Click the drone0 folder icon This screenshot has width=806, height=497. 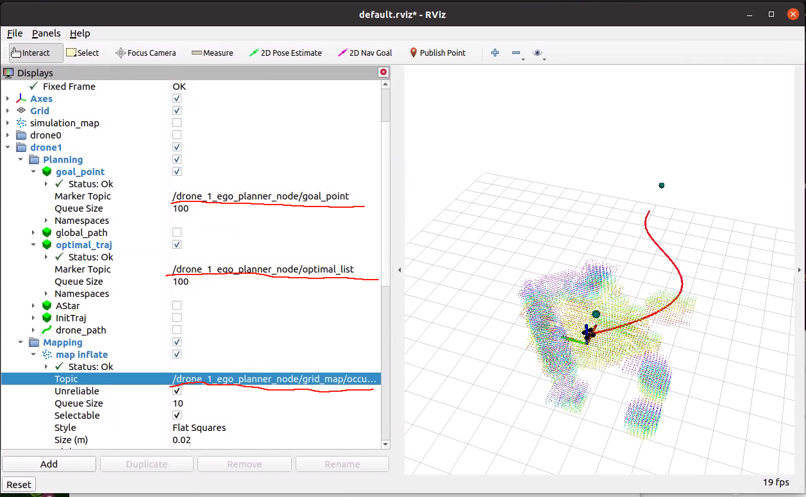21,135
